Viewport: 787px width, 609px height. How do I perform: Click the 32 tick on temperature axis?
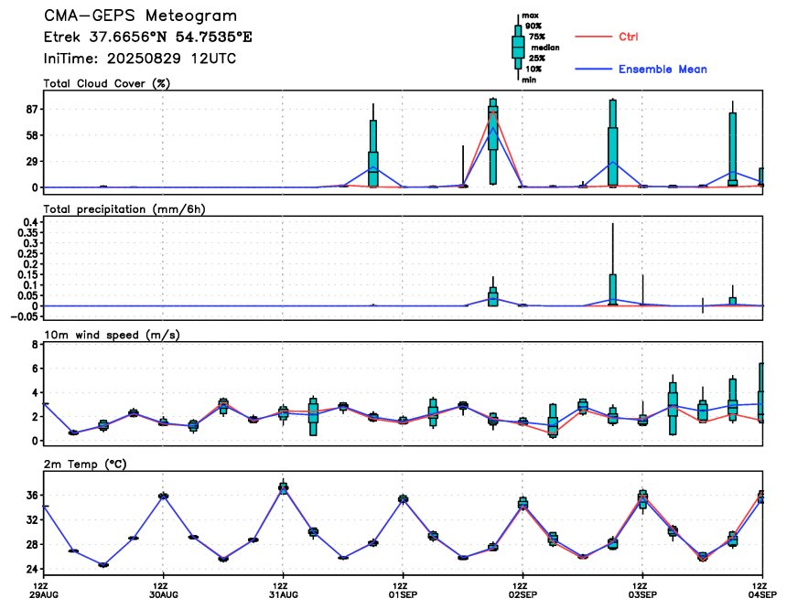[x=32, y=519]
